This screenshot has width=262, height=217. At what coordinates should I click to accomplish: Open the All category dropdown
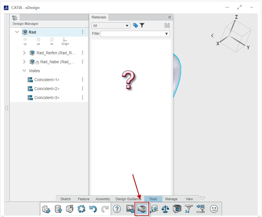click(x=110, y=26)
